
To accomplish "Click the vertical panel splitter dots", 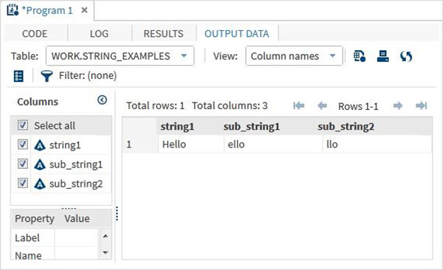I will pyautogui.click(x=117, y=213).
